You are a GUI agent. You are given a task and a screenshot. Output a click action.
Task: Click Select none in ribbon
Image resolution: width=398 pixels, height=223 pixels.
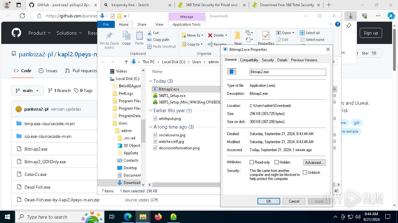coord(312,40)
